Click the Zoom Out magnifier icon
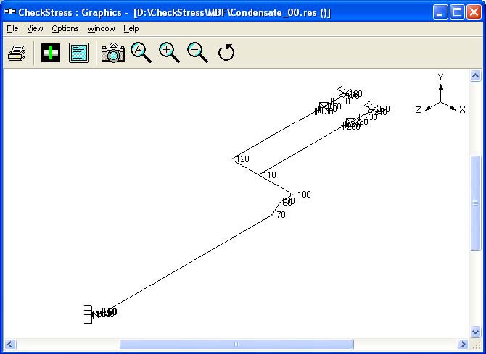Screen dimensions: 486x354 [197, 53]
